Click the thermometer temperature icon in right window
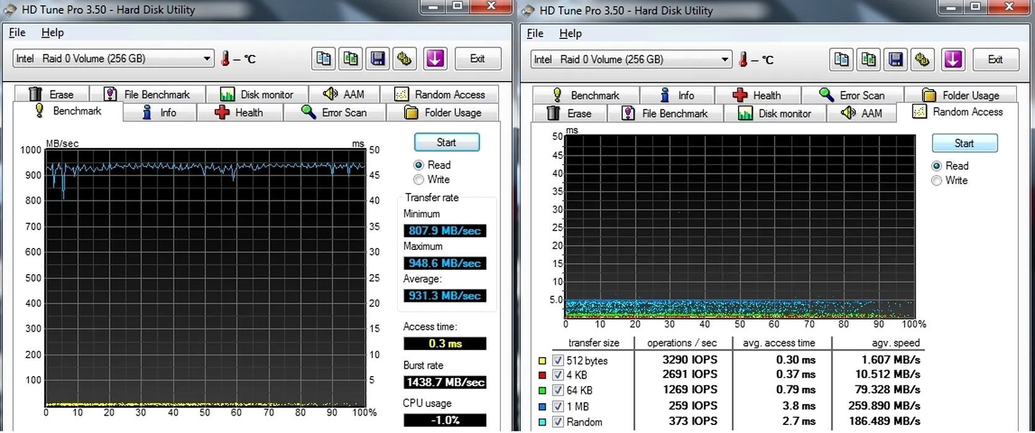 coord(744,59)
